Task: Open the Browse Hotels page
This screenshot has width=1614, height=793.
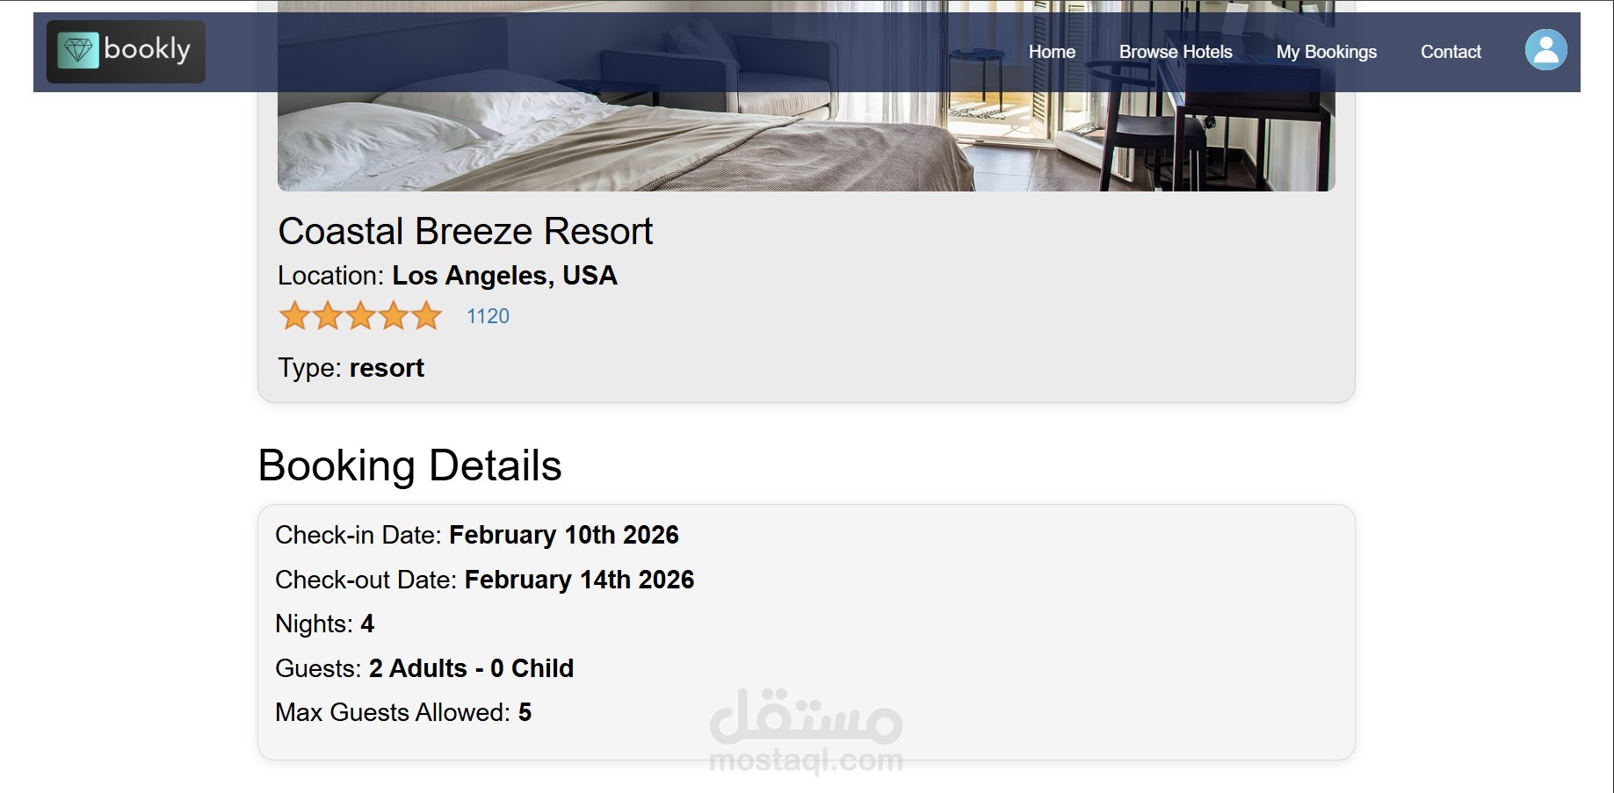Action: [x=1175, y=52]
